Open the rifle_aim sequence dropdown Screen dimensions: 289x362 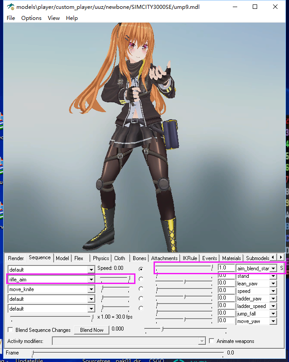91,279
